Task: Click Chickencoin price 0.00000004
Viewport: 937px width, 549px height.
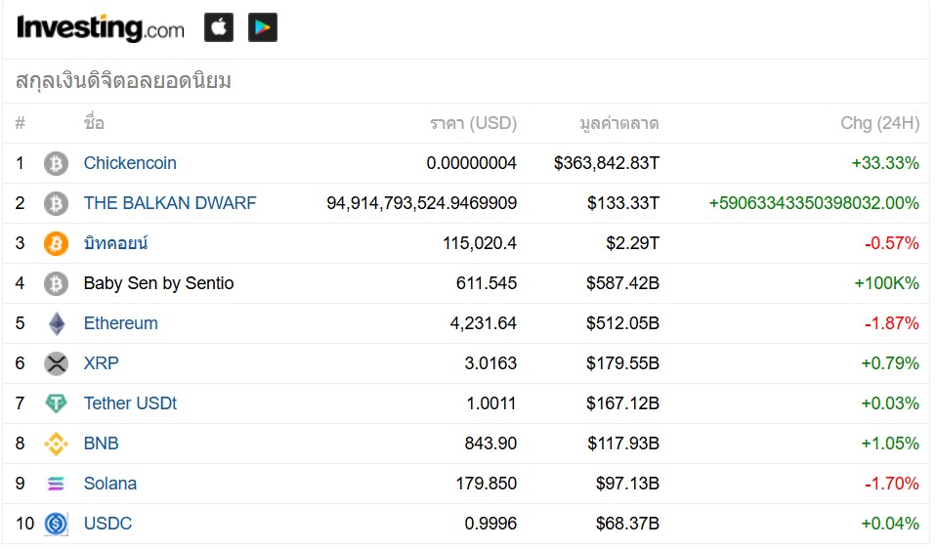Action: [x=472, y=163]
